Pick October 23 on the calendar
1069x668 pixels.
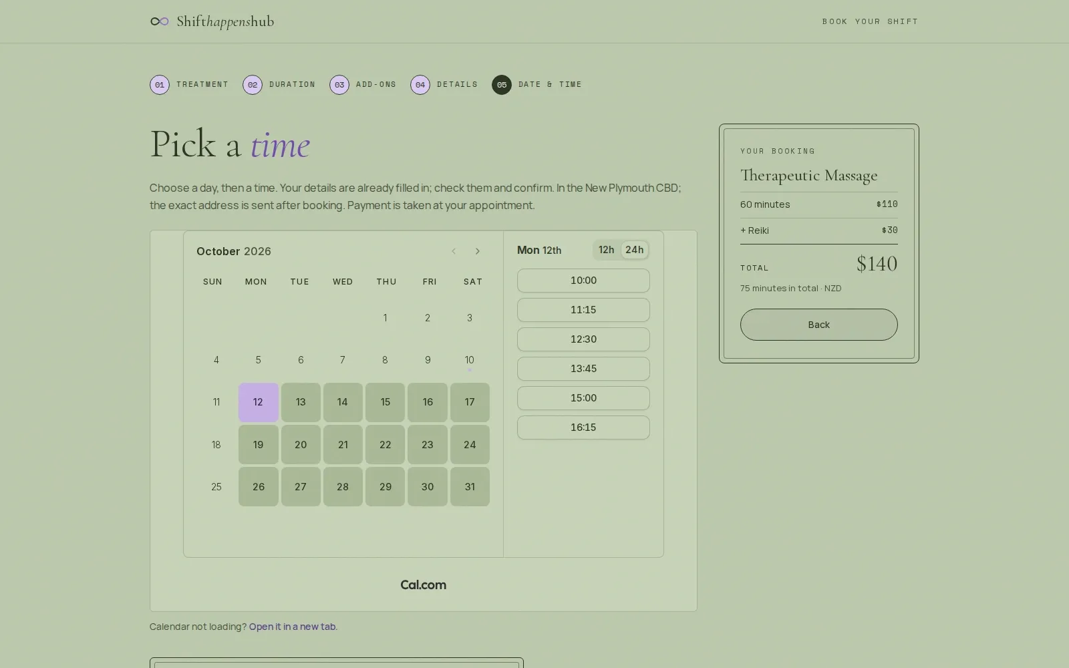pos(428,445)
